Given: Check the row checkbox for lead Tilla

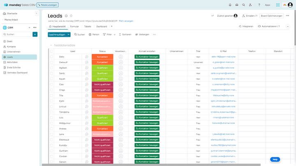Looking at the screenshot, I should tap(51, 95).
